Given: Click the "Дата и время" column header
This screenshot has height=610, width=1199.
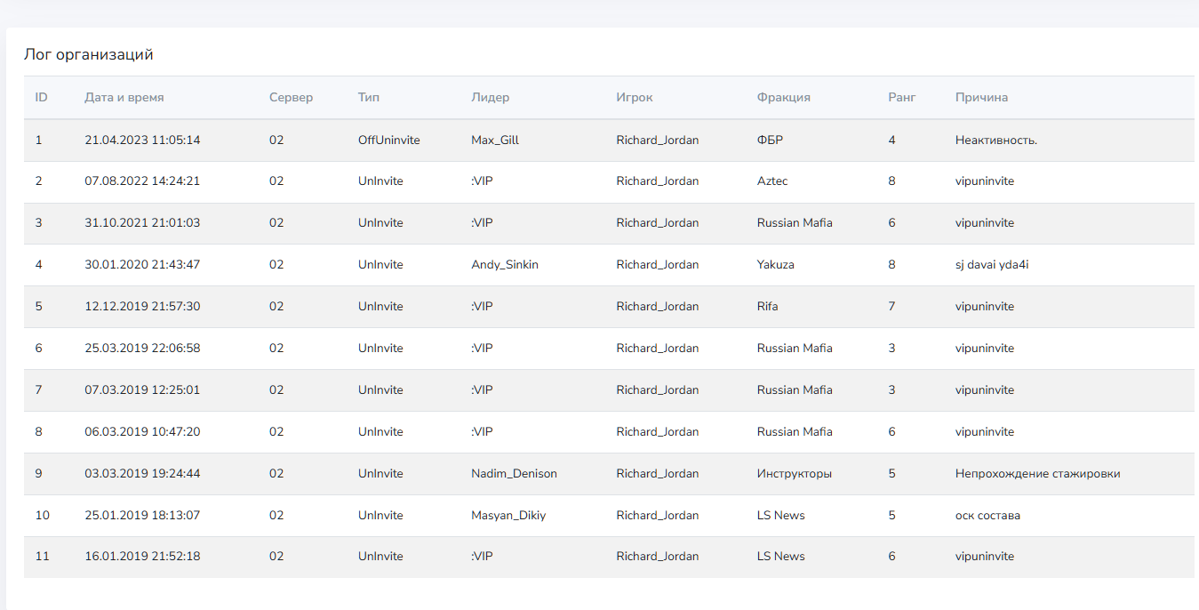Looking at the screenshot, I should click(x=124, y=98).
